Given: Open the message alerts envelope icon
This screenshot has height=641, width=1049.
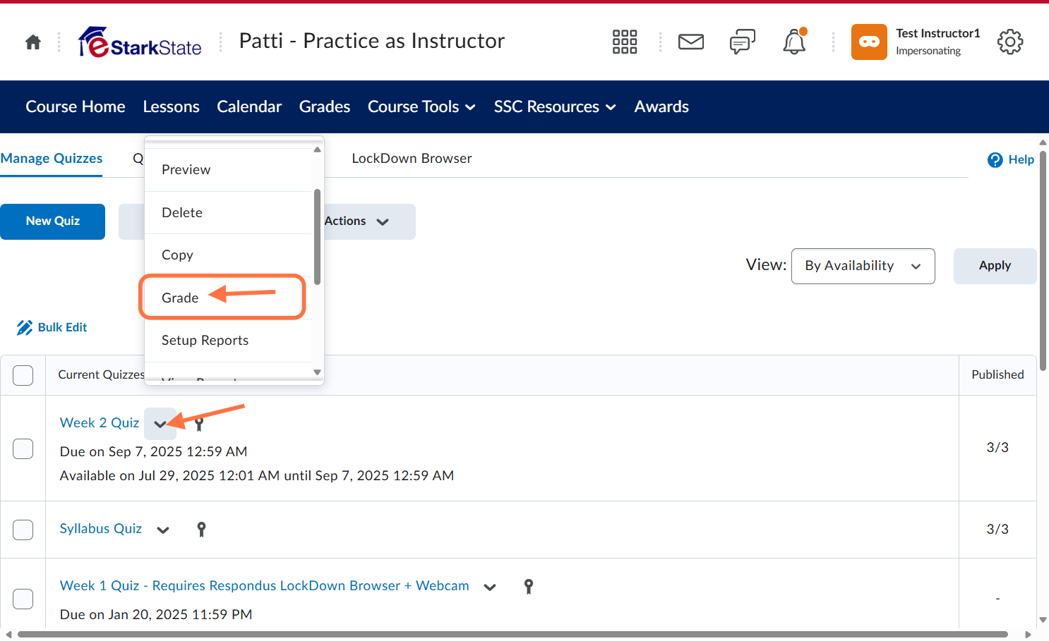Looking at the screenshot, I should [691, 42].
